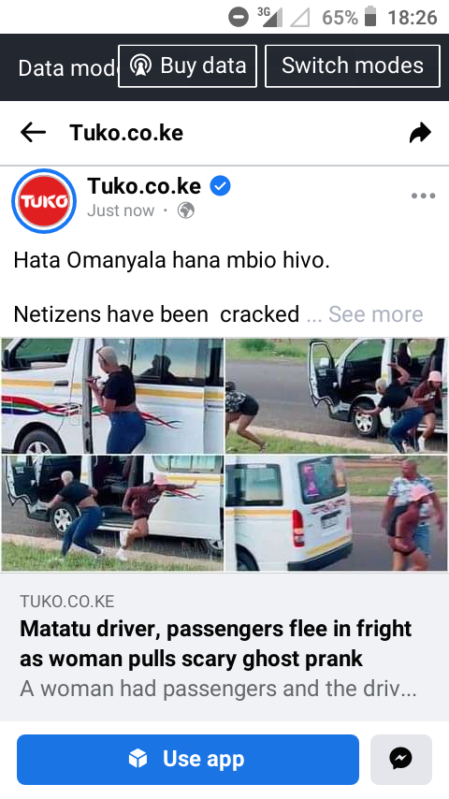Tap the globe public audience icon
Viewport: 449px width, 799px height.
point(186,211)
